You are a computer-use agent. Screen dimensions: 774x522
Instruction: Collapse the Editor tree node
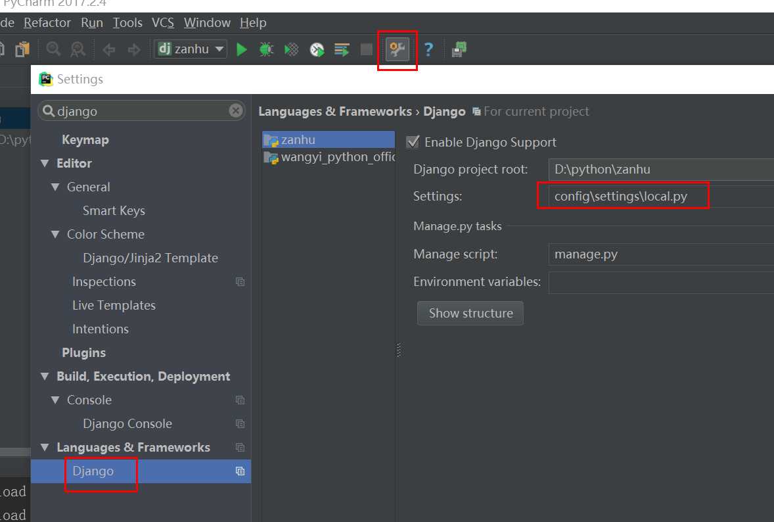(45, 164)
